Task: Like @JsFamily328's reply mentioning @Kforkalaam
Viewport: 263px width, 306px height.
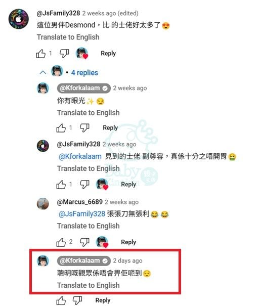Action: [61, 185]
